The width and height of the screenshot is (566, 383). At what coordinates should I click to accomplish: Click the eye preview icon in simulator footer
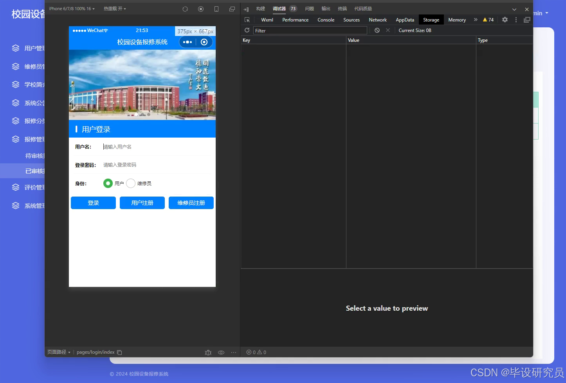tap(221, 353)
